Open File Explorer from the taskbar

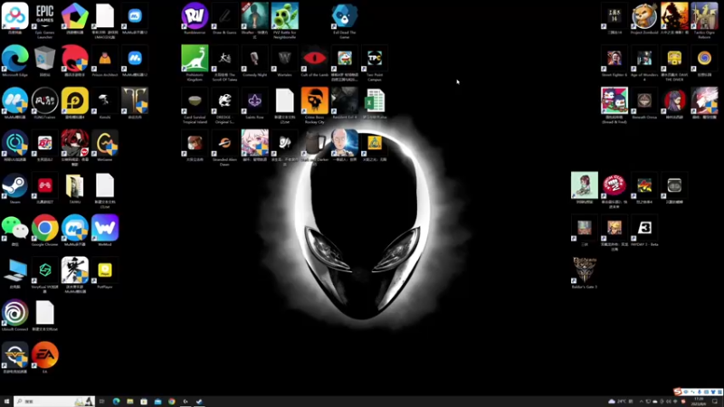(x=129, y=402)
